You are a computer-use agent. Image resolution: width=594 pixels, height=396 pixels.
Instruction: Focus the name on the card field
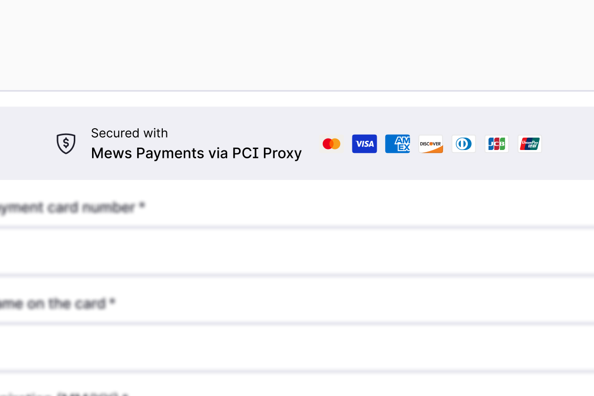point(297,346)
